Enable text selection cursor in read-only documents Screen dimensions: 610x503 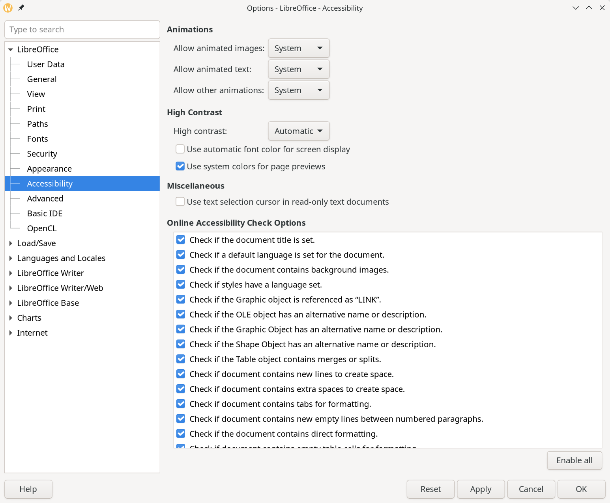[x=180, y=201]
